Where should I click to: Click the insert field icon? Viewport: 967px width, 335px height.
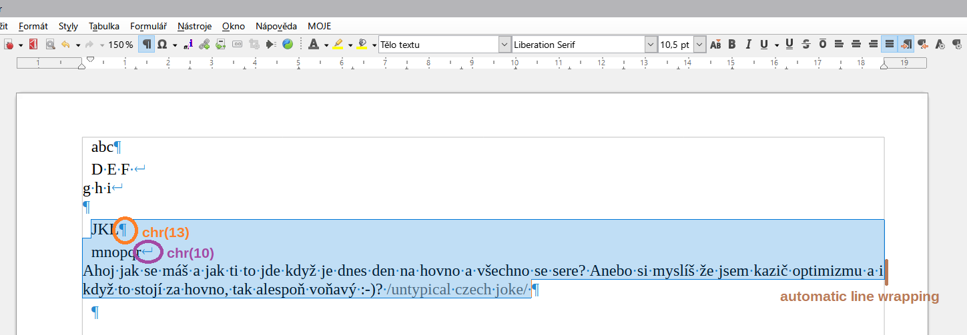pos(237,45)
